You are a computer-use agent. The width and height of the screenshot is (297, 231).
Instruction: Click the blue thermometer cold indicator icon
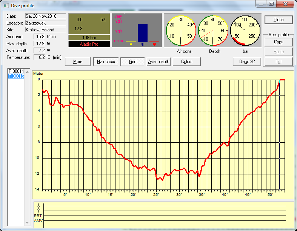pyautogui.click(x=143, y=44)
